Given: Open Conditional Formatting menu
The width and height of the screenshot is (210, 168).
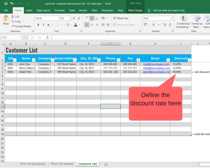Looking at the screenshot, I should coord(183,22).
